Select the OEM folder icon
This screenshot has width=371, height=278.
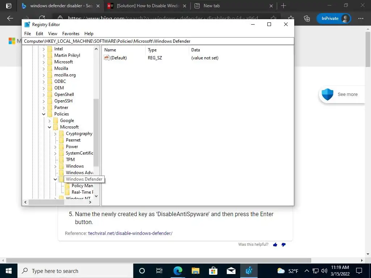pos(50,88)
